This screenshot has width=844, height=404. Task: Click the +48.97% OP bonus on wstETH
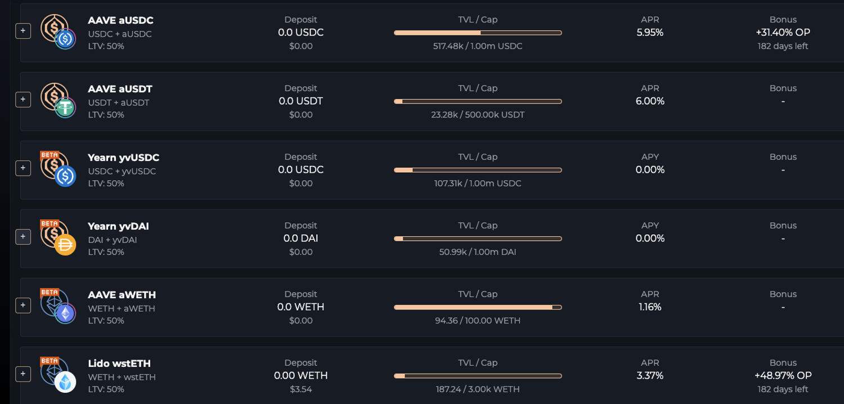[783, 376]
